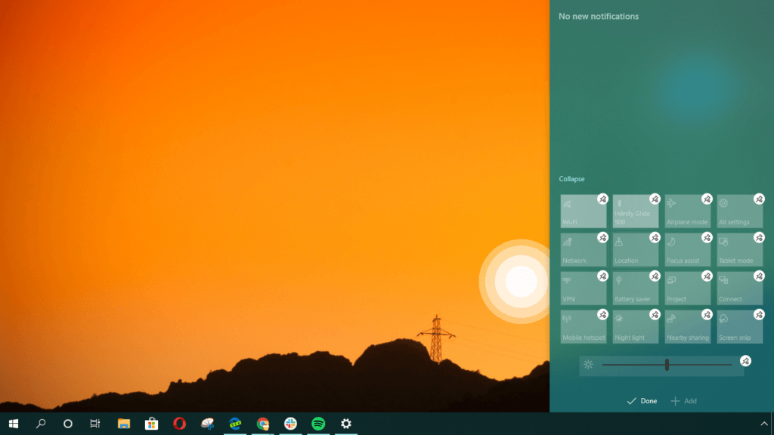
Task: Click the Done button
Action: pos(641,401)
